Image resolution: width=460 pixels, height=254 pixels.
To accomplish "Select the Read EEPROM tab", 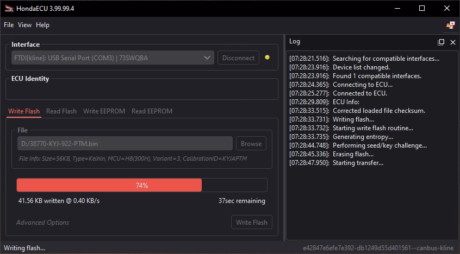I will 152,111.
